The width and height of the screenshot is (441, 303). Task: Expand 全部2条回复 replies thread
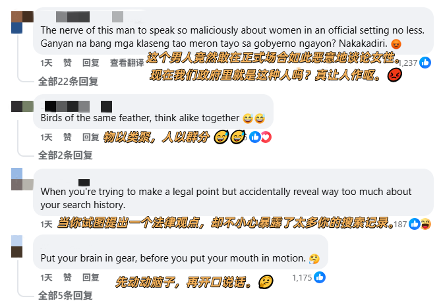65,155
